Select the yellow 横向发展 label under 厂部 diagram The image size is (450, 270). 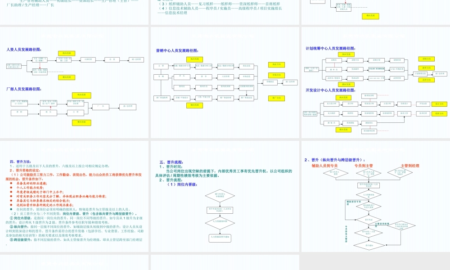[81, 122]
